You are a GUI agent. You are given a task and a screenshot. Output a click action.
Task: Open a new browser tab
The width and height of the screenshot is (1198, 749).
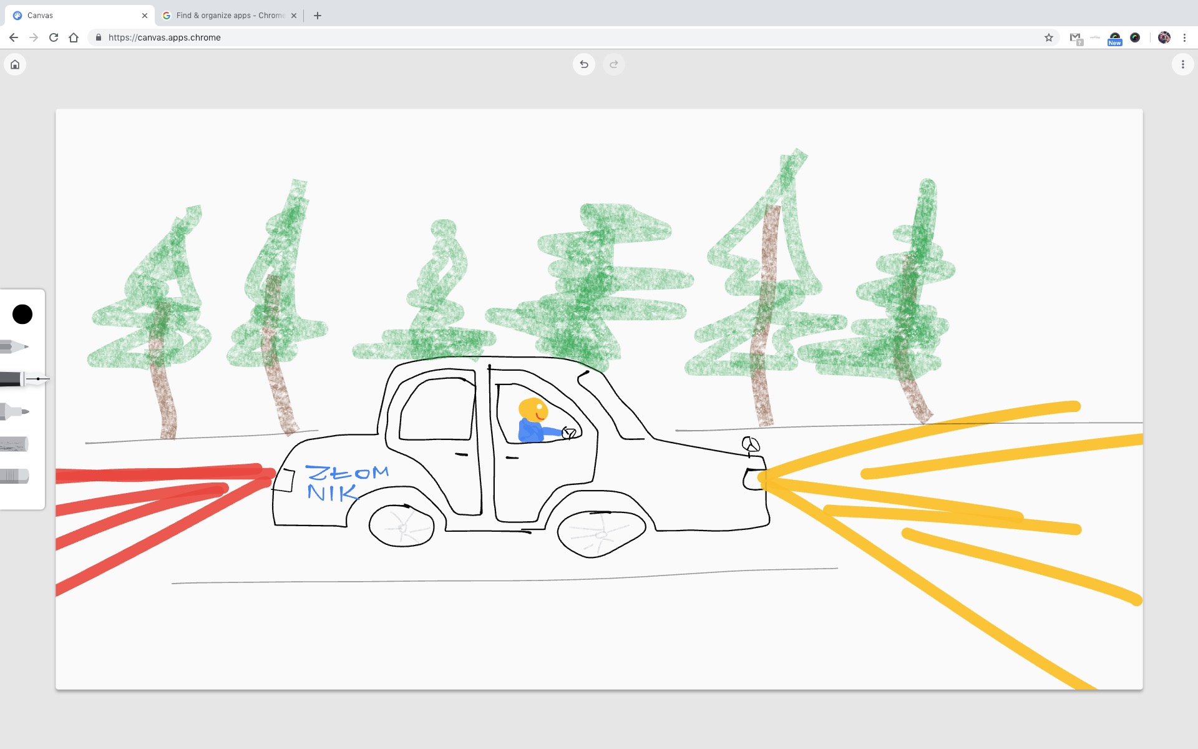click(318, 16)
